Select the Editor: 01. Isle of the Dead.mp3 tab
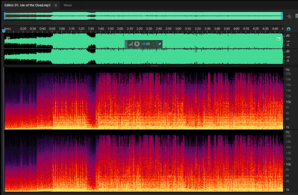Screen dimensions: 298x195 pyautogui.click(x=27, y=5)
